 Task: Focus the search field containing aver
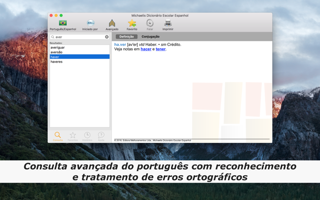pyautogui.click(x=80, y=37)
